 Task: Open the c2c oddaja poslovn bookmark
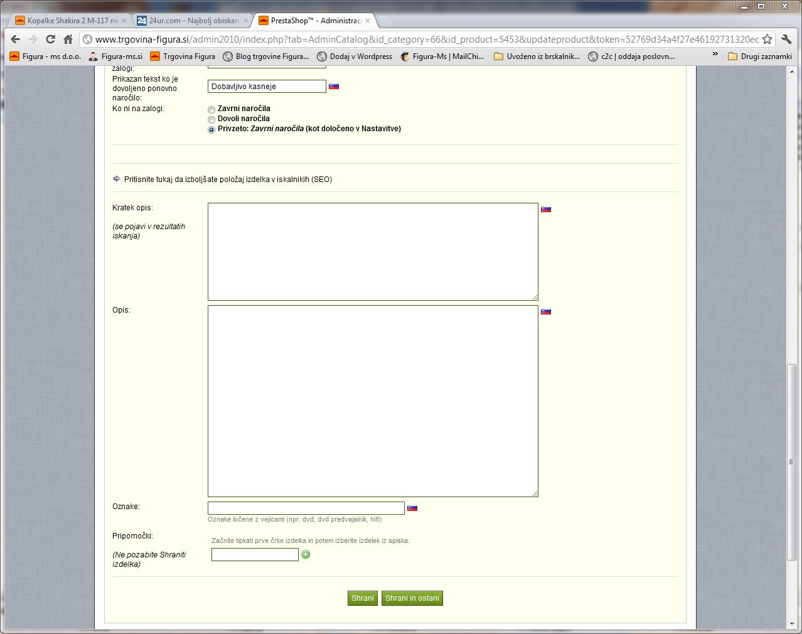pyautogui.click(x=631, y=56)
